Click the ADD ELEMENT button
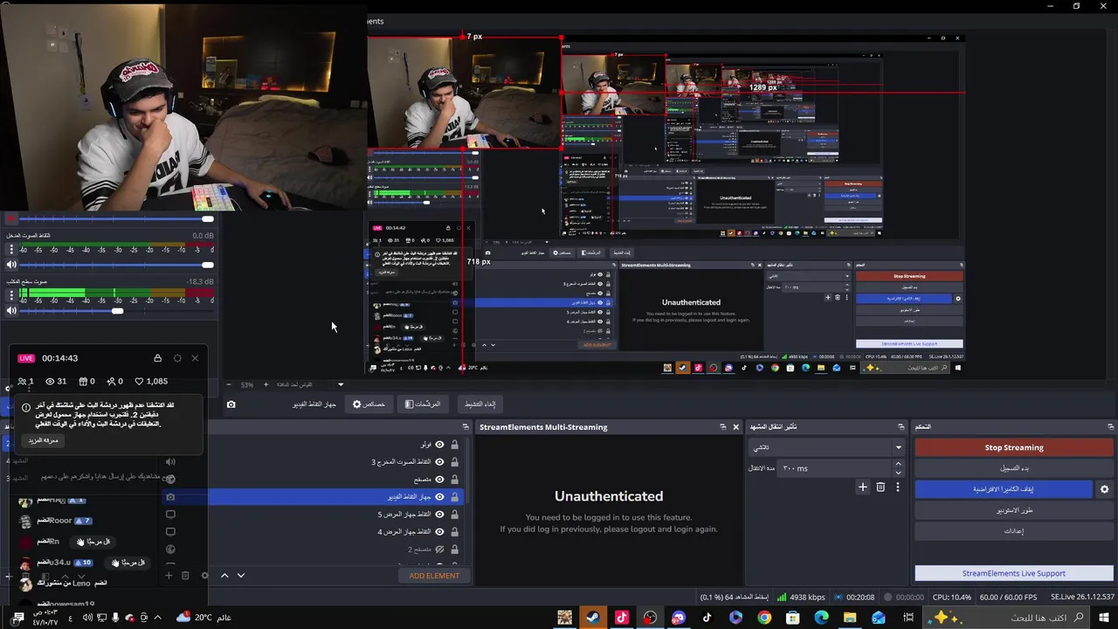This screenshot has width=1118, height=629. (x=434, y=576)
